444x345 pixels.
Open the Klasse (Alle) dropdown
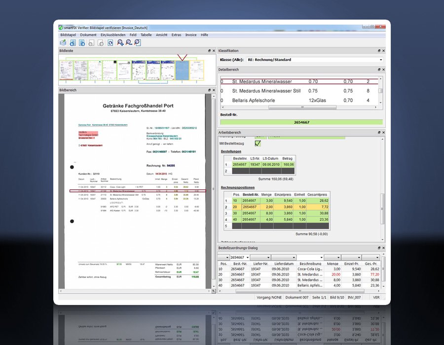click(381, 60)
